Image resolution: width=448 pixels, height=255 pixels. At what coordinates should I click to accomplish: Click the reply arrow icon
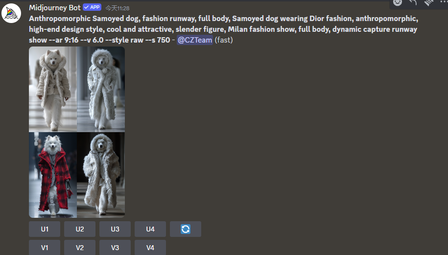pos(413,2)
